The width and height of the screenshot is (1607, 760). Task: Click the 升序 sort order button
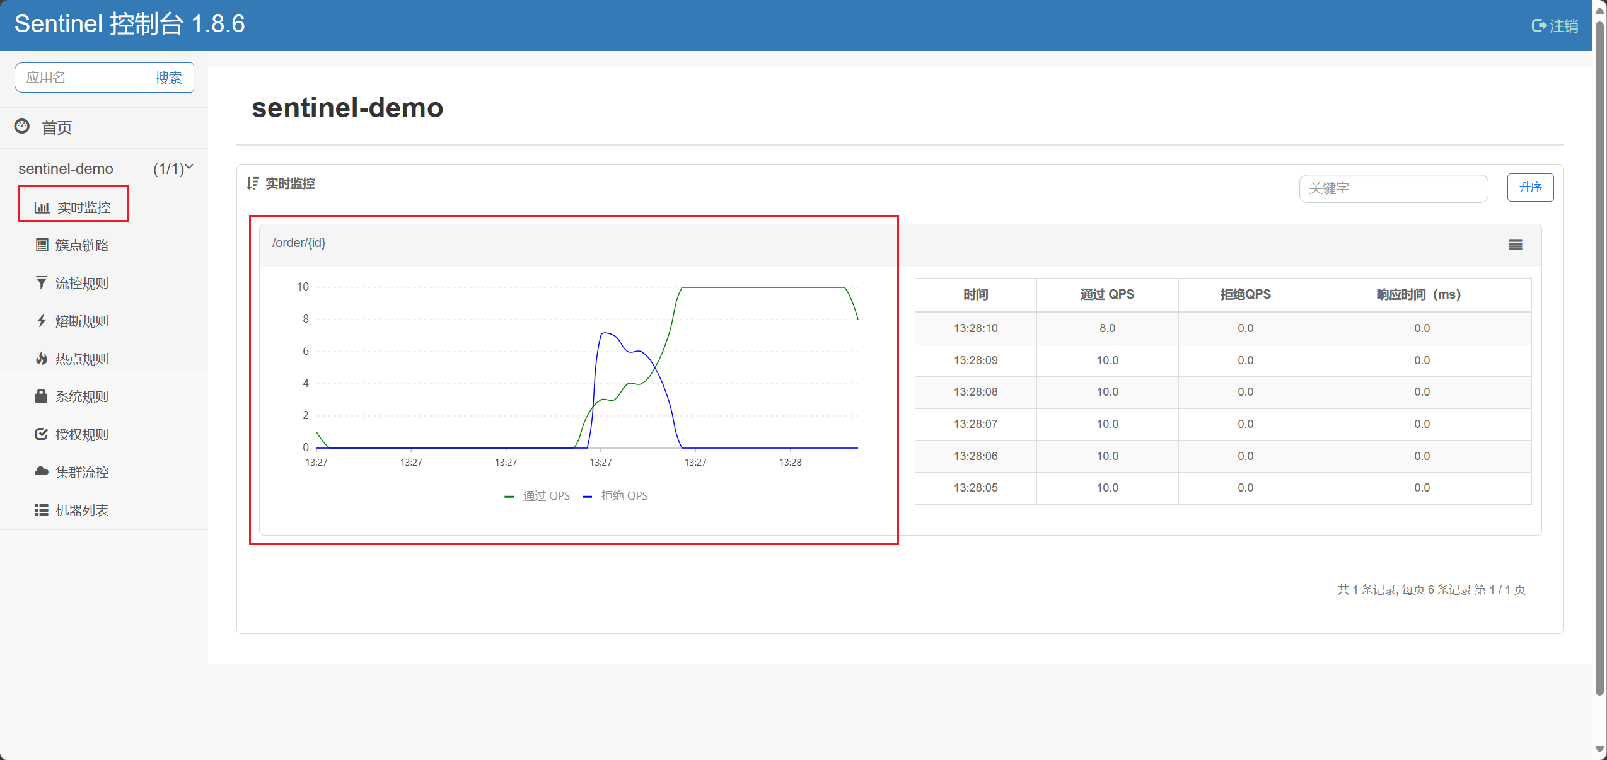[1530, 188]
